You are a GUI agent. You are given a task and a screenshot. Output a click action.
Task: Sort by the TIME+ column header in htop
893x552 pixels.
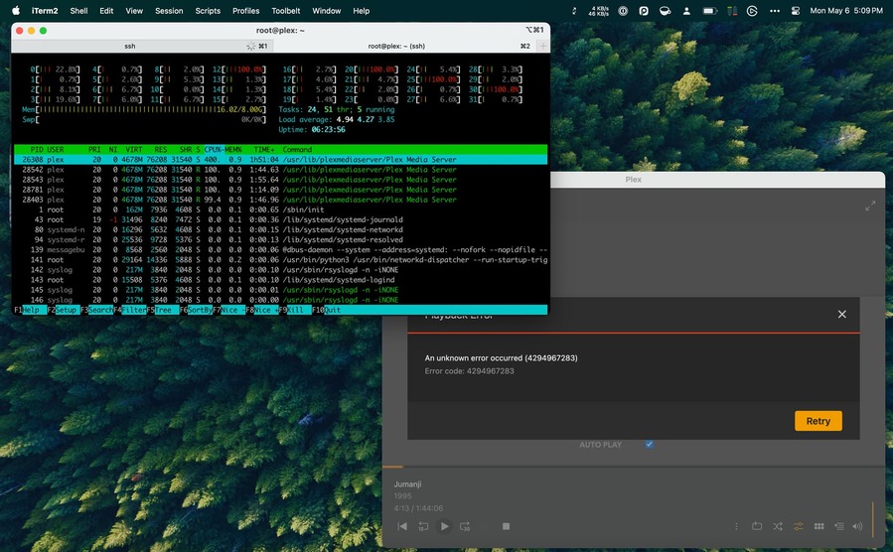264,150
